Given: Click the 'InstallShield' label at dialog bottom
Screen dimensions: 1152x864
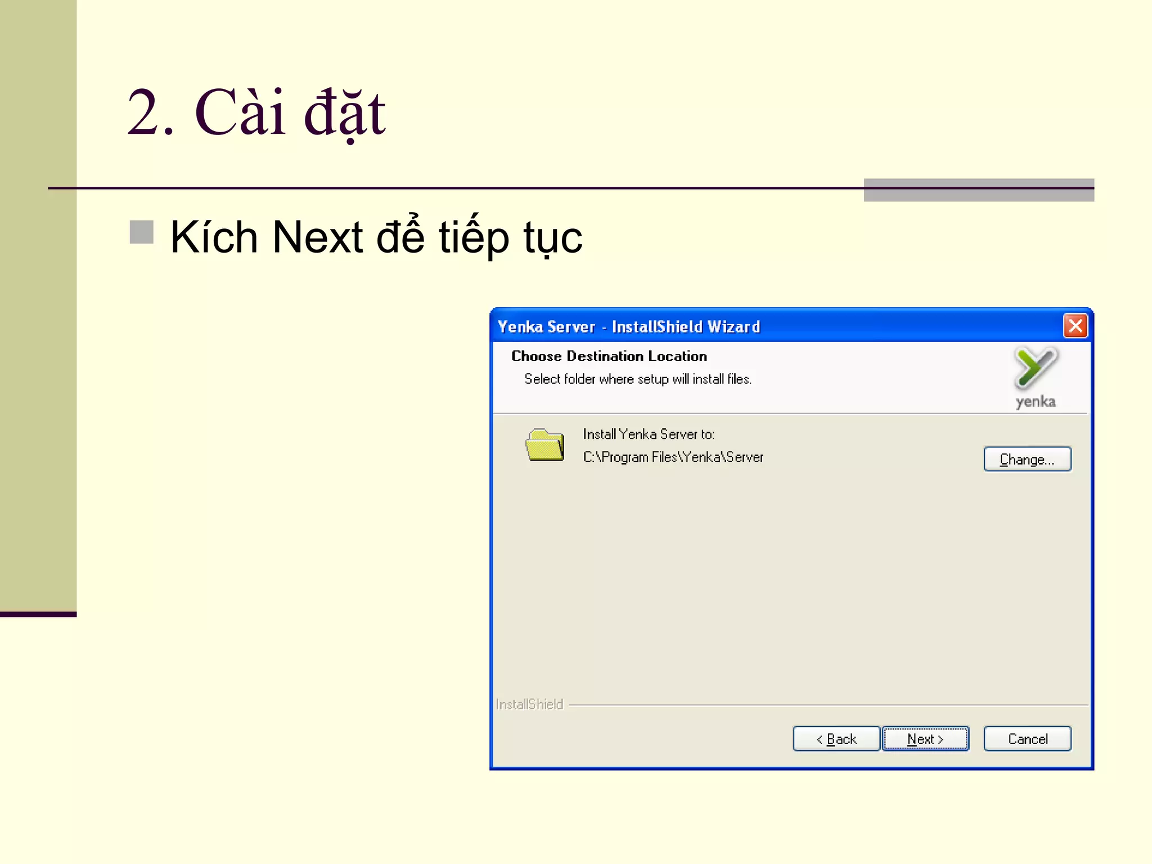Looking at the screenshot, I should click(x=529, y=704).
